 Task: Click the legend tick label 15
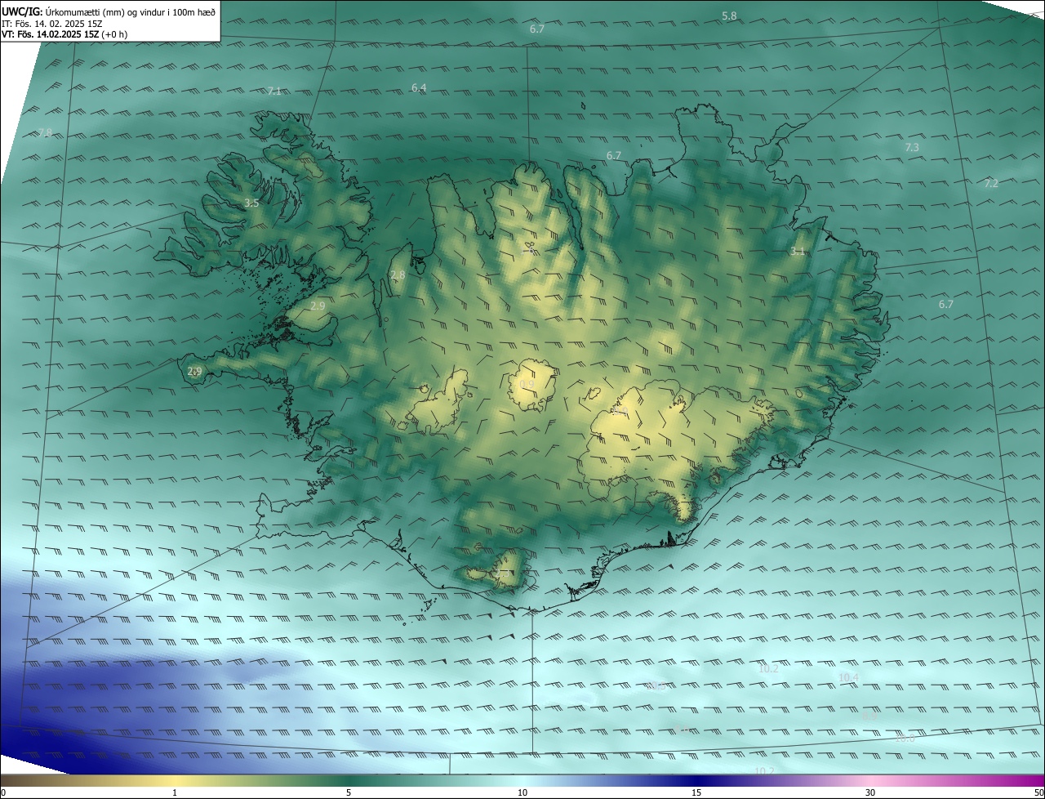point(696,792)
